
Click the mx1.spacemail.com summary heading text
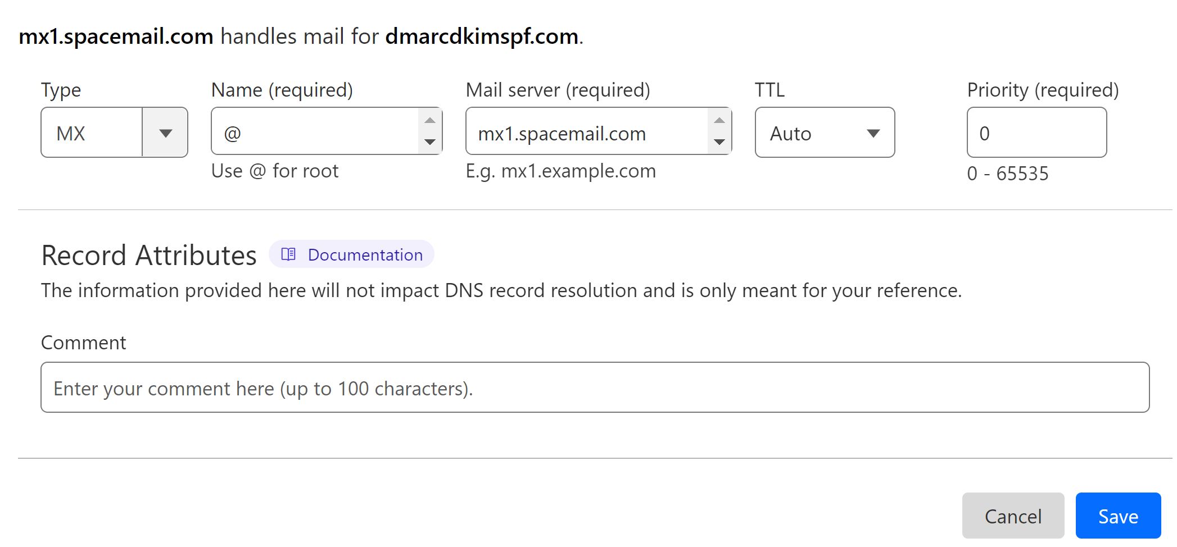[116, 36]
